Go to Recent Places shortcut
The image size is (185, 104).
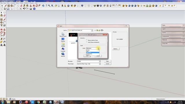point(63,35)
